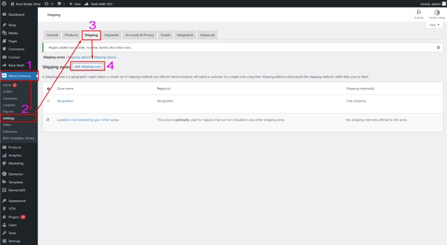Click Free shipping method text

pos(356,101)
